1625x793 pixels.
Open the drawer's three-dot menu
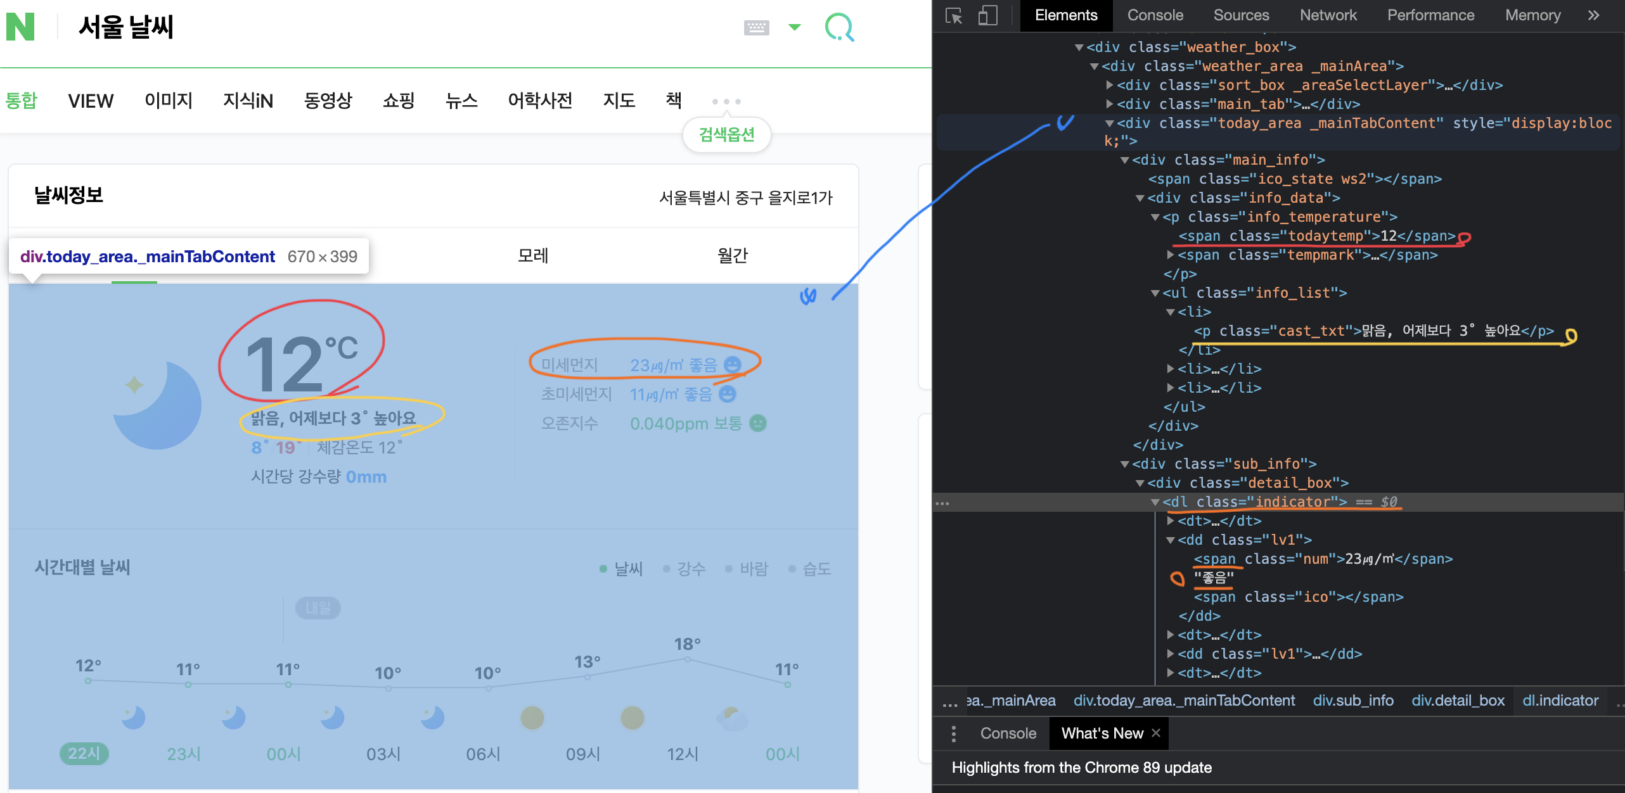[954, 733]
